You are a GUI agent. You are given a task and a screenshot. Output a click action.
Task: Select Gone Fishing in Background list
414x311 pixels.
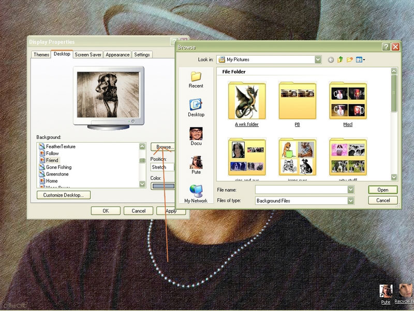point(58,167)
